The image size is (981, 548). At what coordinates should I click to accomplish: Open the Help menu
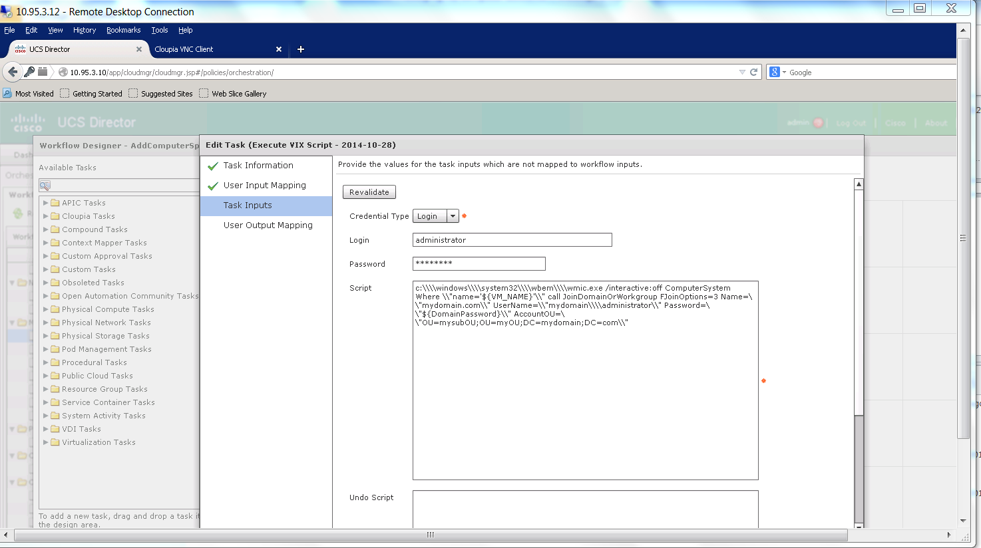[186, 30]
